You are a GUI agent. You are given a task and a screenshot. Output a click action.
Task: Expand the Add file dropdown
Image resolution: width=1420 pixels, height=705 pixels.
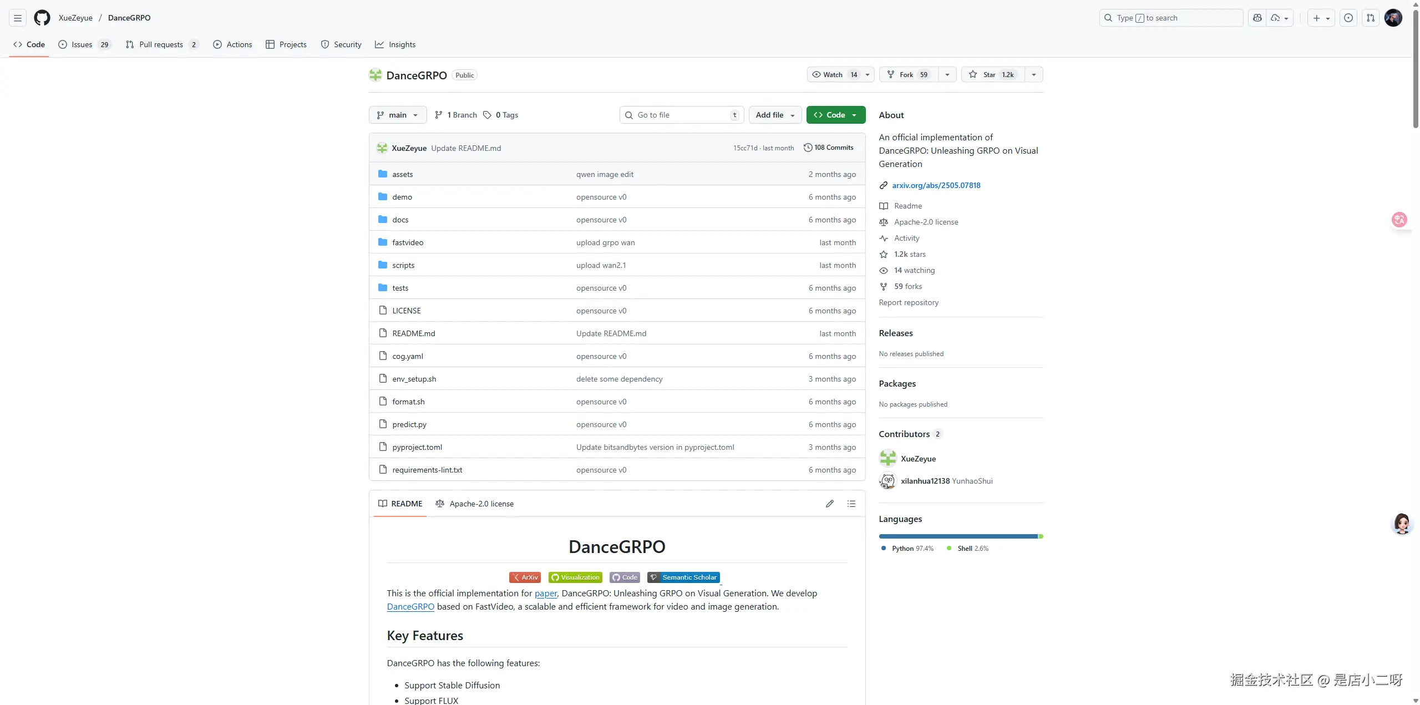click(775, 115)
